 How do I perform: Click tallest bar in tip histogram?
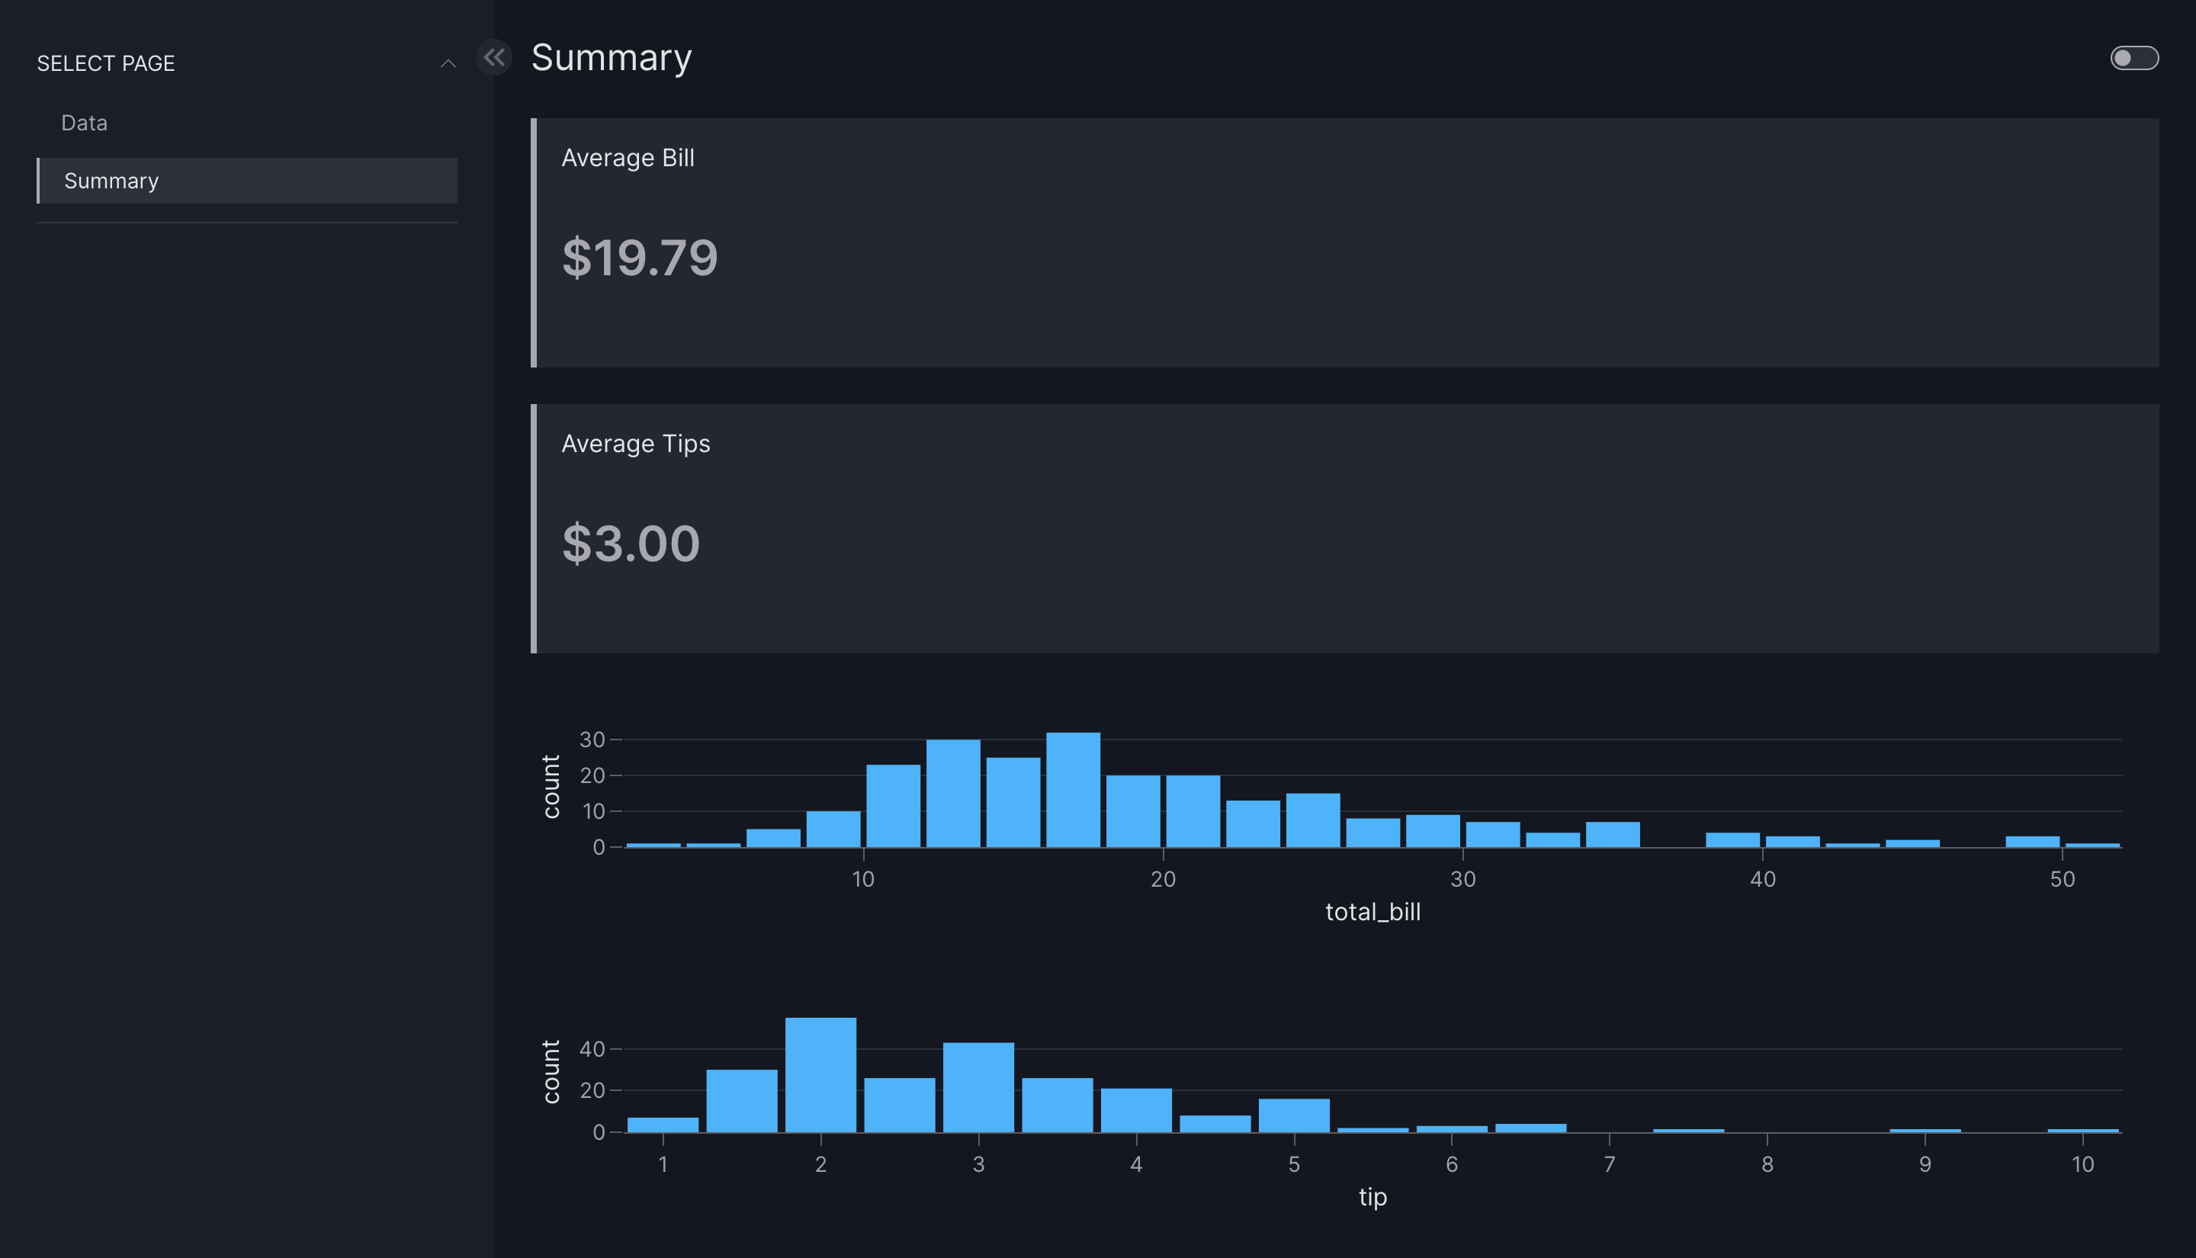click(820, 1076)
